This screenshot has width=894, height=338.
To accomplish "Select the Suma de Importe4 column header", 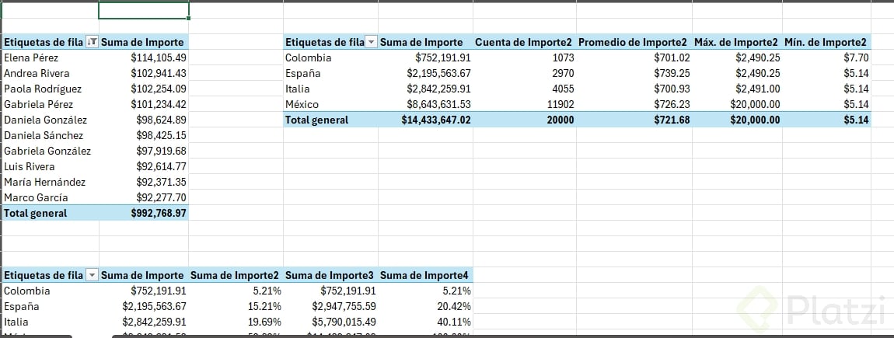I will pos(424,276).
